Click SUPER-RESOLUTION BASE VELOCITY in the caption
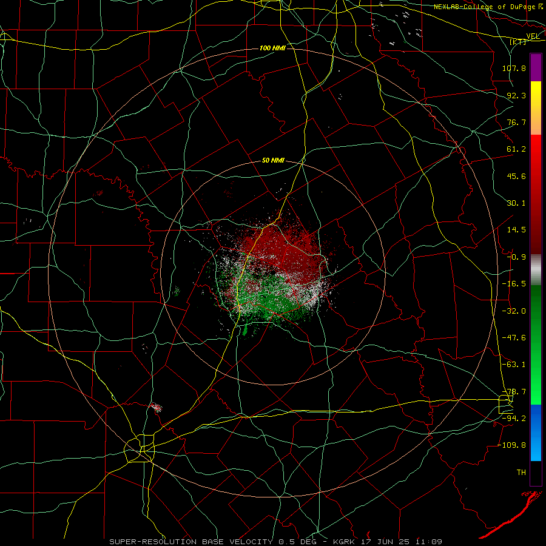This screenshot has width=546, height=546. (191, 542)
